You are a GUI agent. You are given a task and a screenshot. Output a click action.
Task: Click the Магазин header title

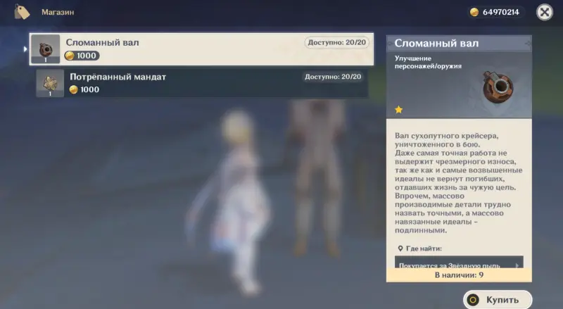[x=58, y=12]
